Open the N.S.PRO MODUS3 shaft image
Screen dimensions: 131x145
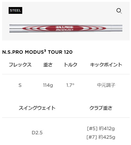click(66, 28)
